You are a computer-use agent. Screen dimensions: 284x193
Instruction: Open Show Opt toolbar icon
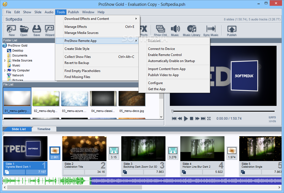pyautogui.click(x=160, y=31)
